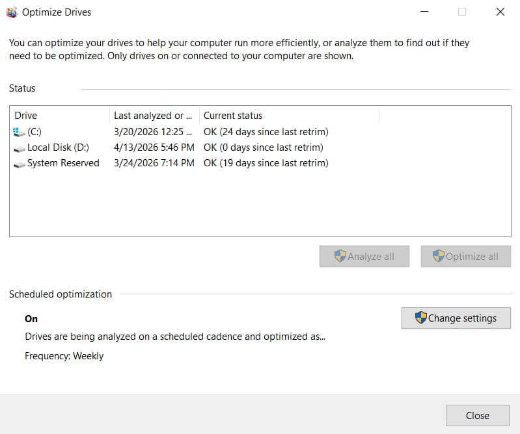Click the Drives are being analyzed description

pyautogui.click(x=175, y=337)
